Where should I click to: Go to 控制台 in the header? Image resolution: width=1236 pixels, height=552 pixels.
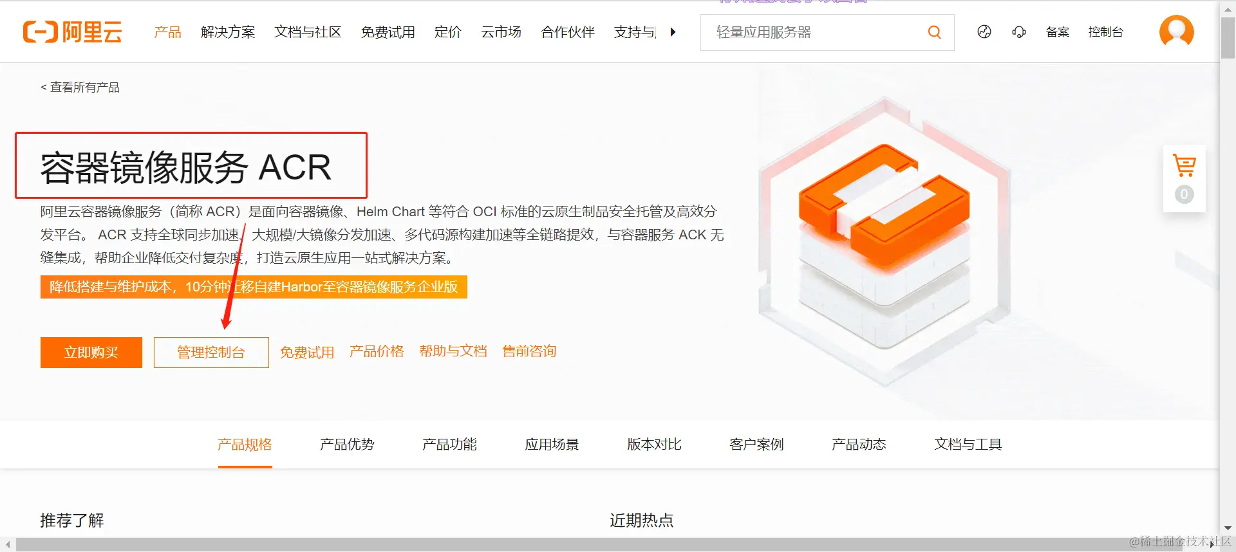click(1105, 32)
